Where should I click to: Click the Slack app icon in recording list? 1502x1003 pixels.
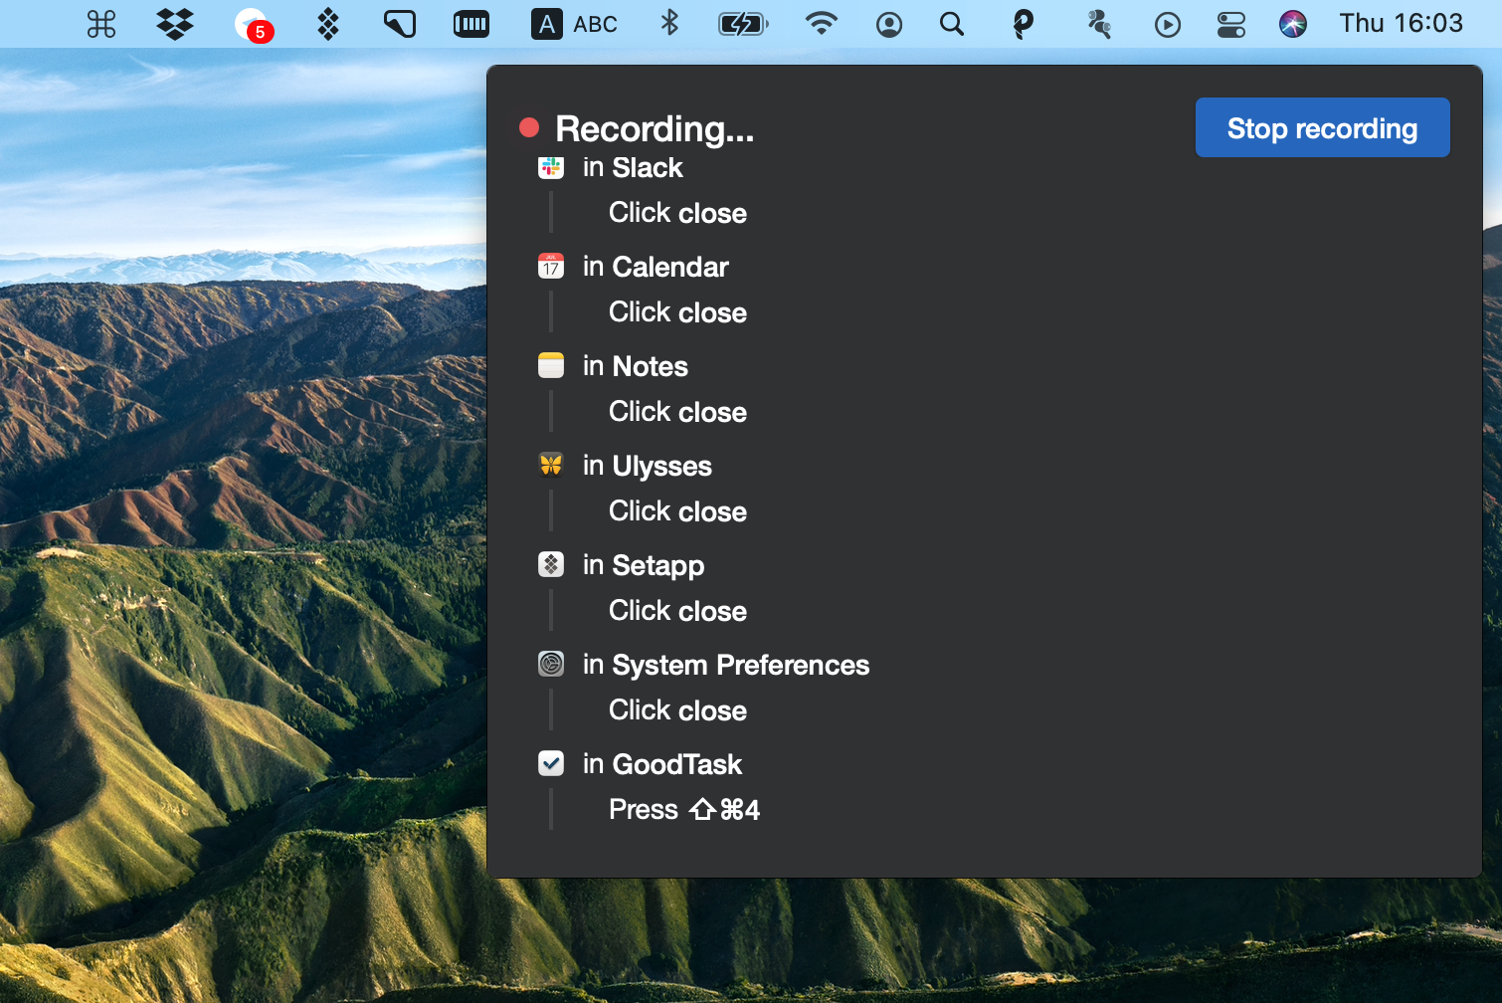pos(551,166)
